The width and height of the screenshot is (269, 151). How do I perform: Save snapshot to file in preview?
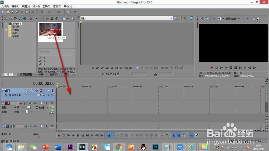(x=258, y=19)
